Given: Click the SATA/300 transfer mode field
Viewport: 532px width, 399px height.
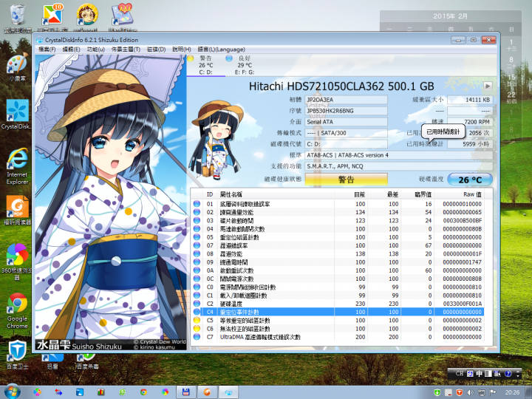Looking at the screenshot, I should point(346,133).
